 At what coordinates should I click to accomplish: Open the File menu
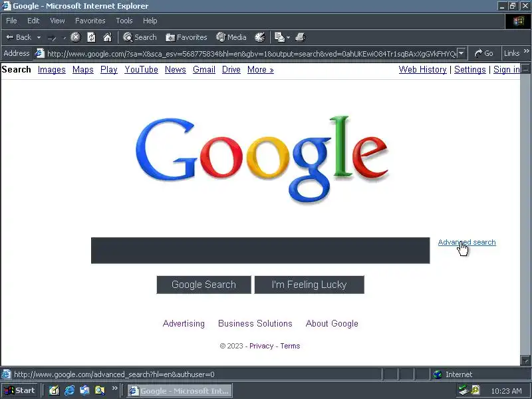pos(11,21)
